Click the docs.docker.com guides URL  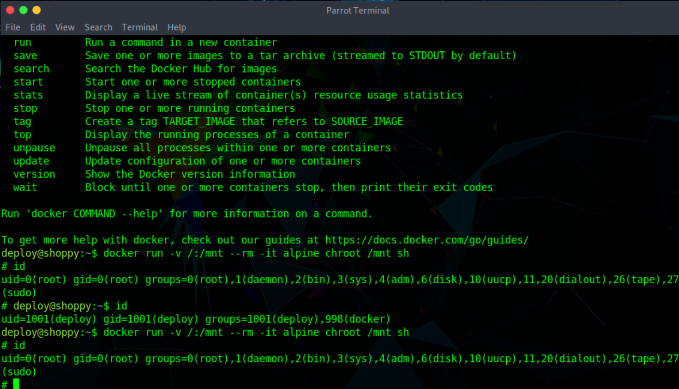426,240
